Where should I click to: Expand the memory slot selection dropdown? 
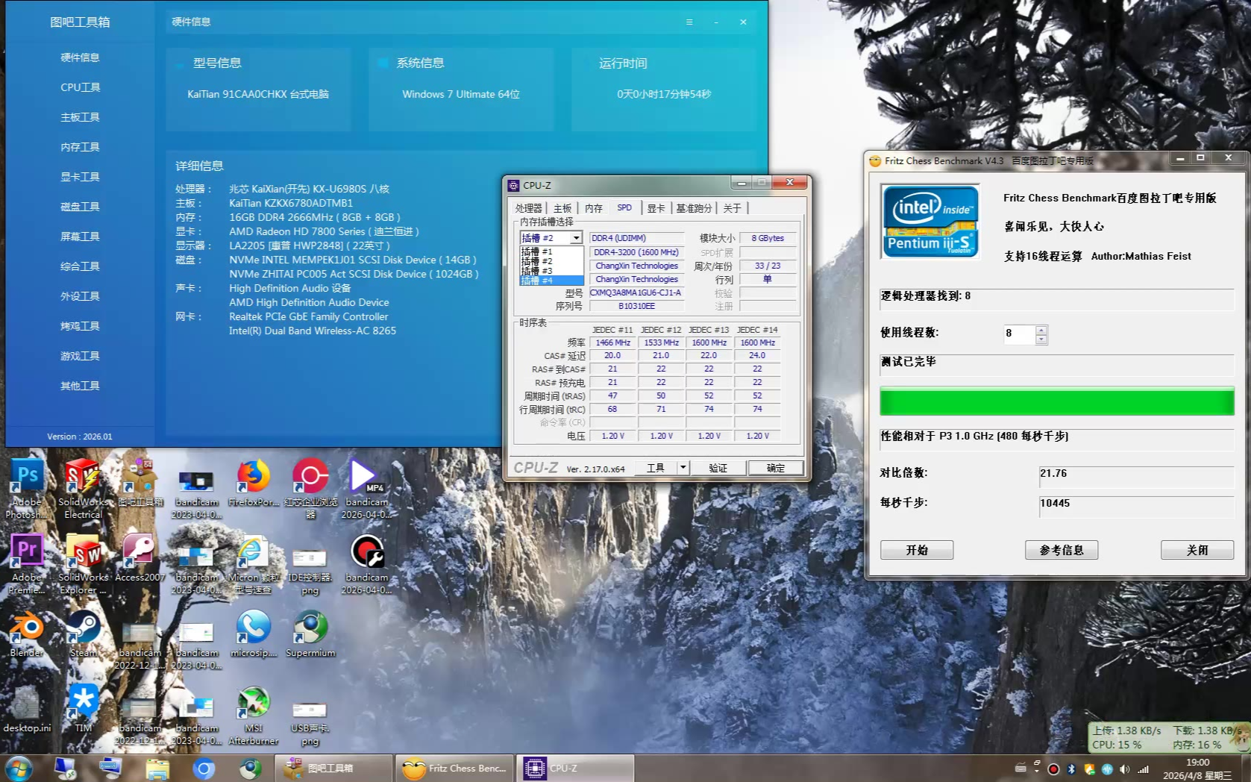[x=576, y=238]
